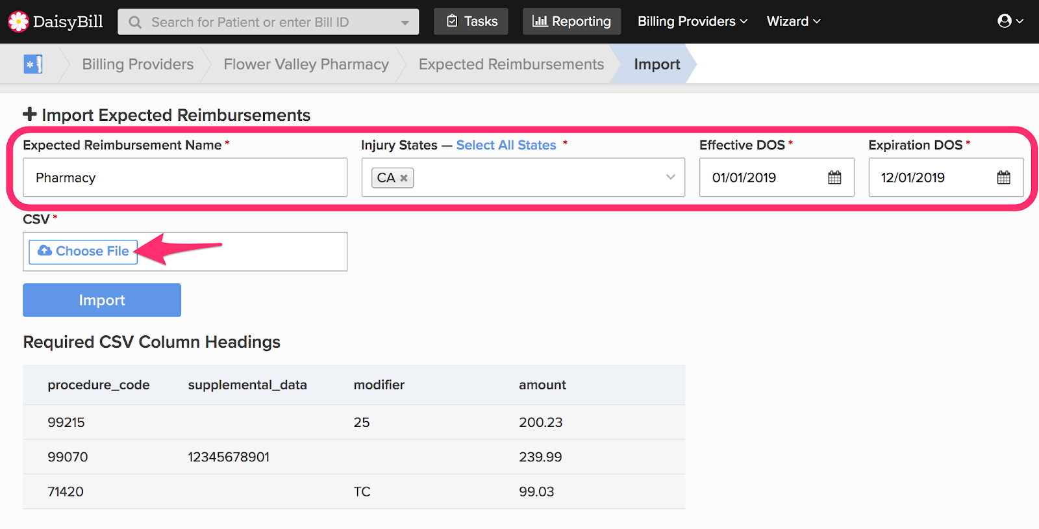The height and width of the screenshot is (529, 1039).
Task: Select modifier 25 cell
Action: 362,422
